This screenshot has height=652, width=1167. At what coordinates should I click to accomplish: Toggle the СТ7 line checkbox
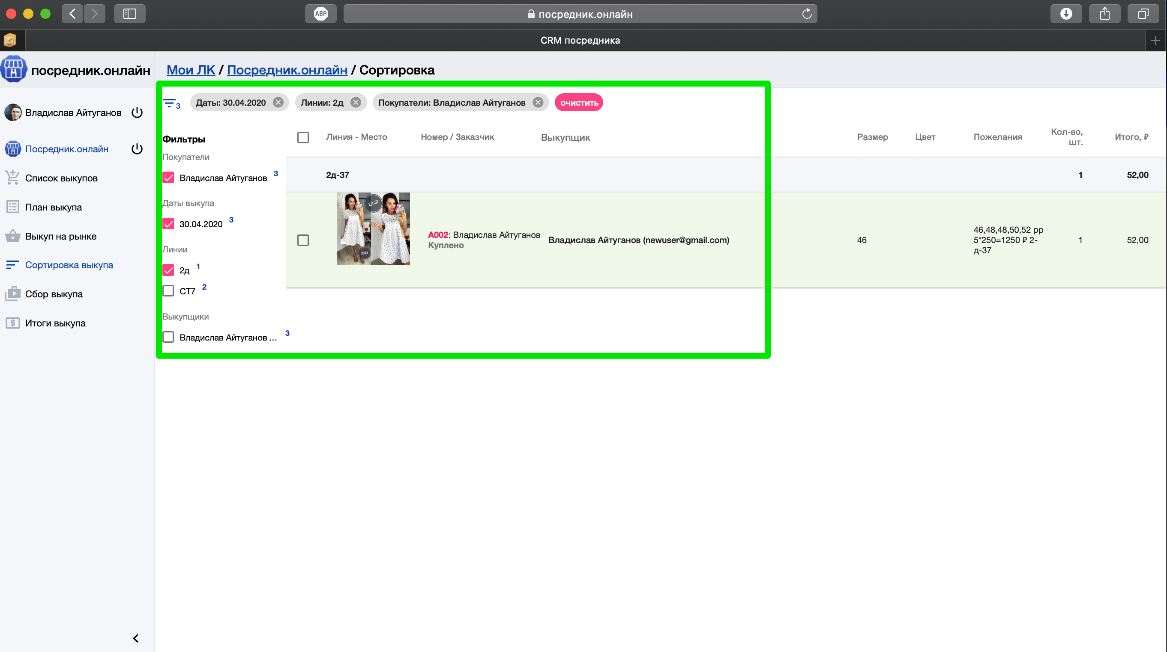(x=168, y=291)
